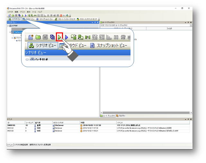Open the イベント pane options dropdown arrow
The height and width of the screenshot is (163, 206).
click(186, 119)
